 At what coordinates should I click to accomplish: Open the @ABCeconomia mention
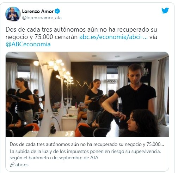(28, 44)
